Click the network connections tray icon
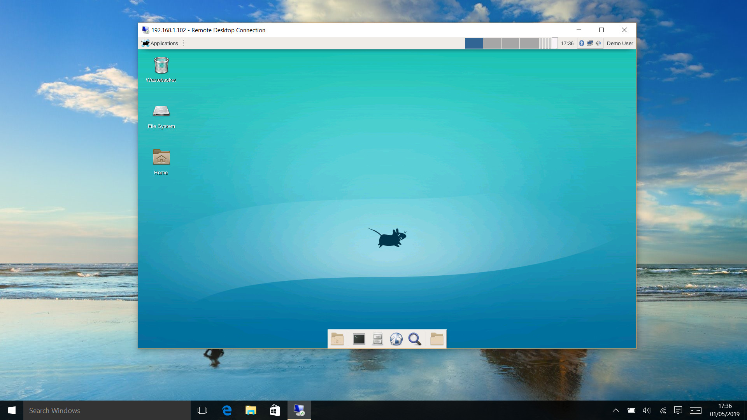747x420 pixels. (x=590, y=43)
